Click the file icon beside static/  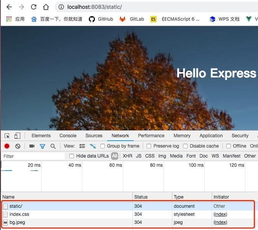pyautogui.click(x=5, y=206)
